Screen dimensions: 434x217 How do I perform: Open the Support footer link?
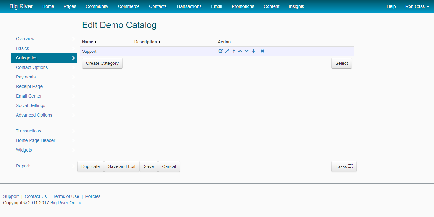(x=11, y=196)
